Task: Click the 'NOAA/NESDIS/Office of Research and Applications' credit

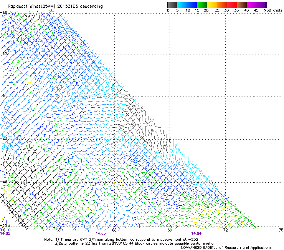Action: tap(226, 247)
